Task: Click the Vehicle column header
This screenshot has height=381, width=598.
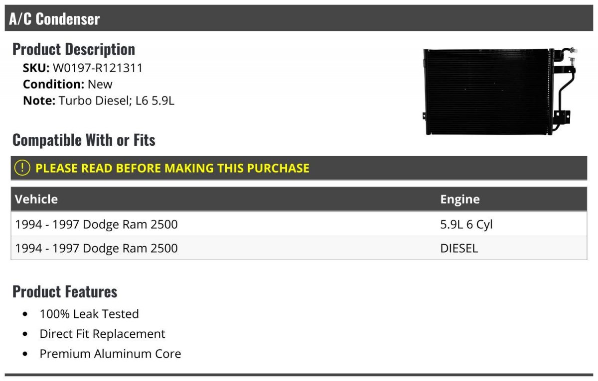Action: click(36, 199)
